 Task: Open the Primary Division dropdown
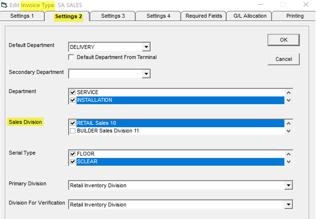coord(288,185)
